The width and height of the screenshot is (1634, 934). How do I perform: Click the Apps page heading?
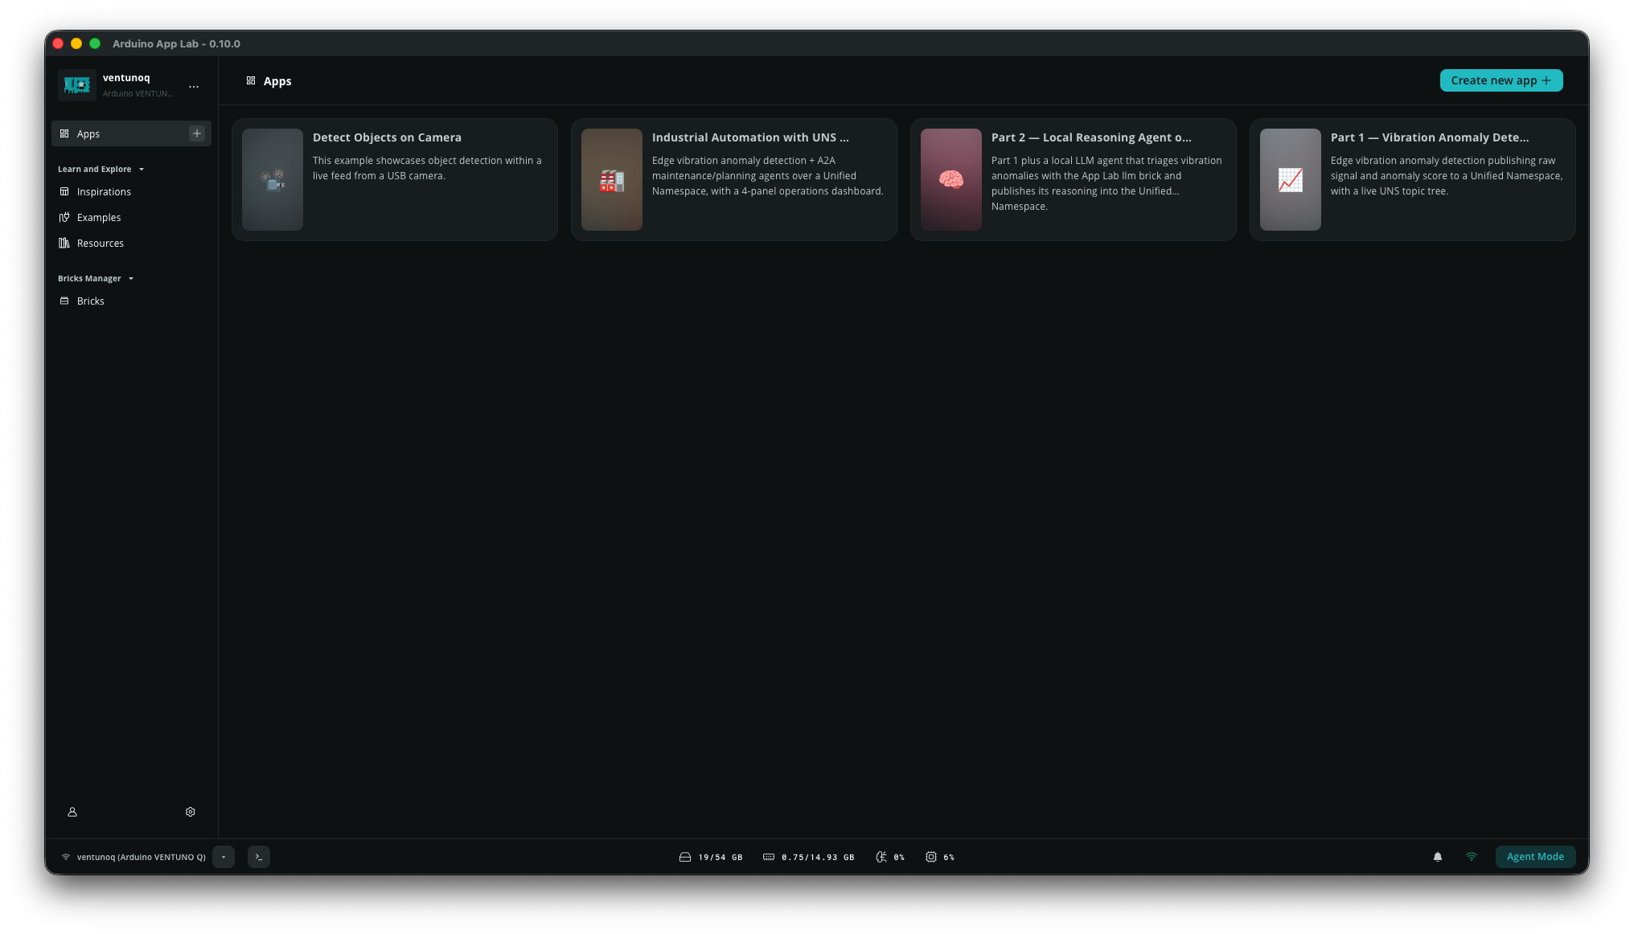click(x=277, y=80)
